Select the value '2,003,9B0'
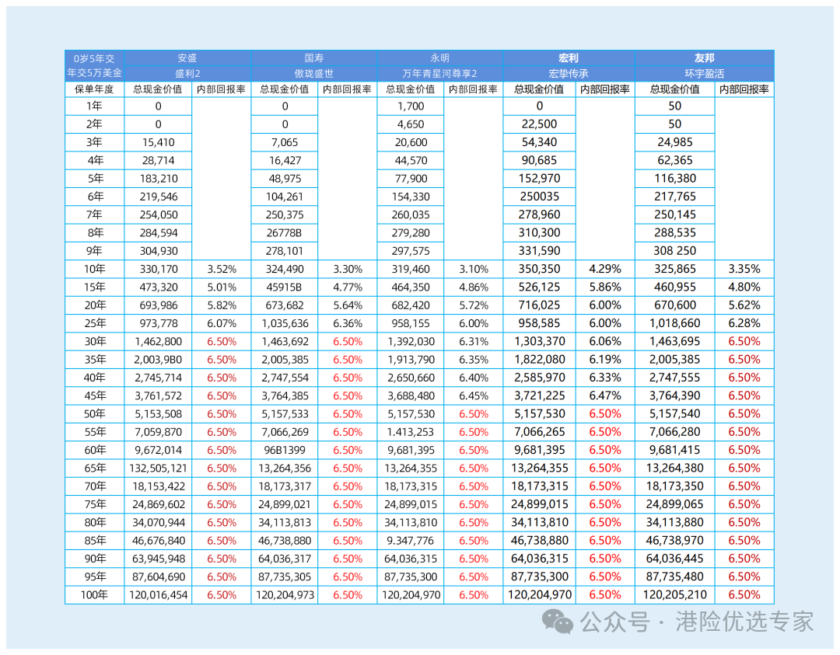This screenshot has height=655, width=840. click(159, 360)
